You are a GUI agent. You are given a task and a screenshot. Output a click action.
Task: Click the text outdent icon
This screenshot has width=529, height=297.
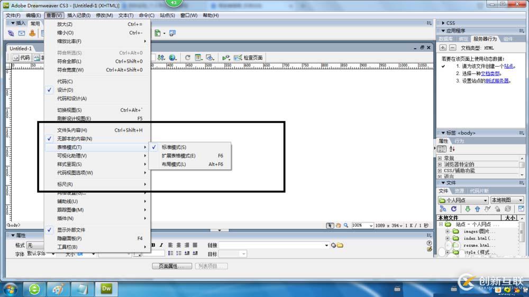click(187, 253)
